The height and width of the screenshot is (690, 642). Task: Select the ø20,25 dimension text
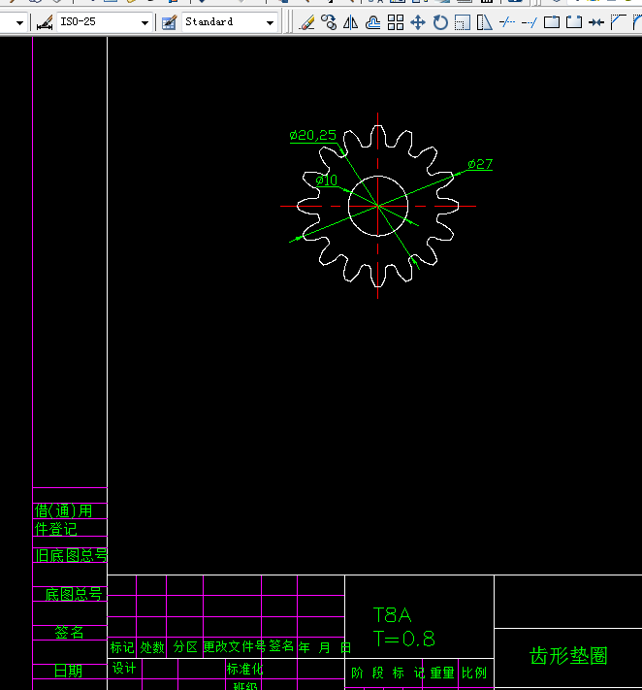point(312,135)
